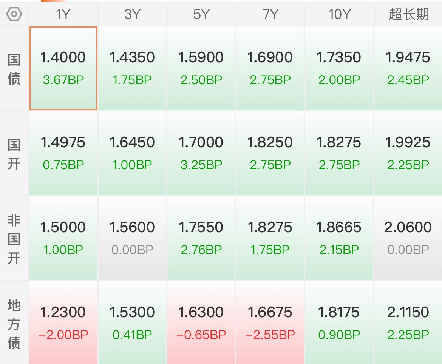Open the 国开 5Y cell 1.7000
442x364 pixels.
pos(201,153)
